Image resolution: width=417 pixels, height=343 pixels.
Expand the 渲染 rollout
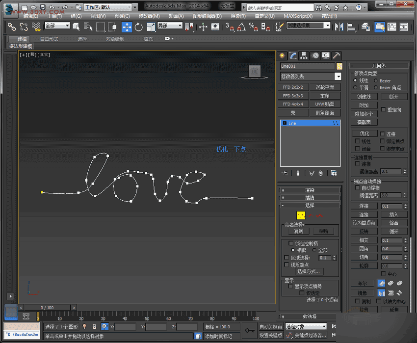tap(309, 189)
